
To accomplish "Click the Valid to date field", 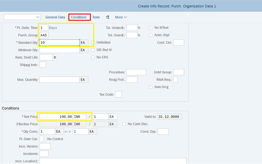I will pos(170,117).
